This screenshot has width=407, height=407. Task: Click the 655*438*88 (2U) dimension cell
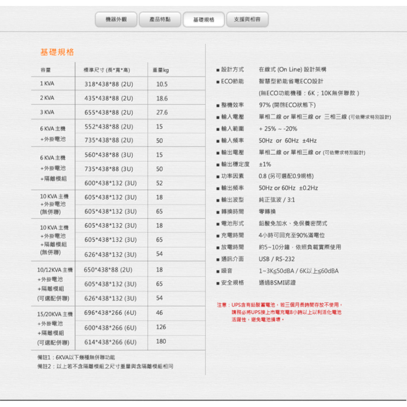pos(109,112)
